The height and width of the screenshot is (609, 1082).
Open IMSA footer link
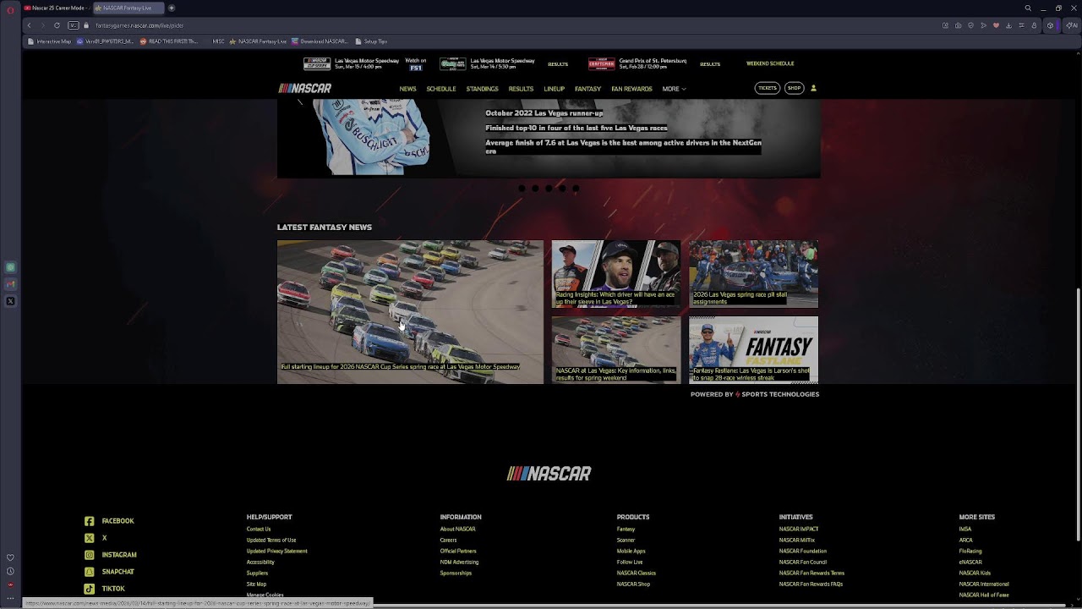965,529
